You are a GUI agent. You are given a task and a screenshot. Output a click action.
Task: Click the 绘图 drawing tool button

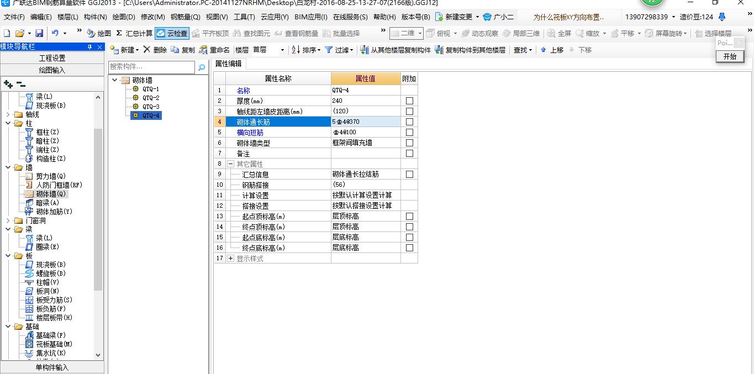point(99,33)
